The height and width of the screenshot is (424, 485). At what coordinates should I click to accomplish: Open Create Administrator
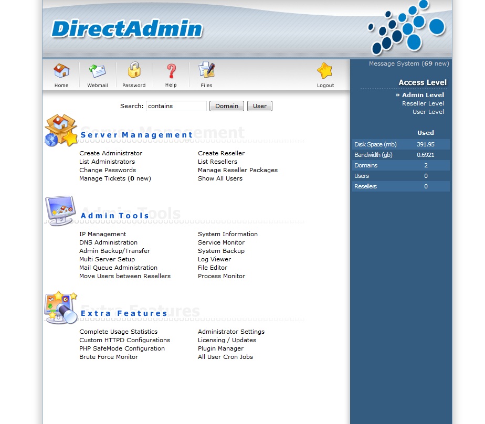[x=111, y=153]
